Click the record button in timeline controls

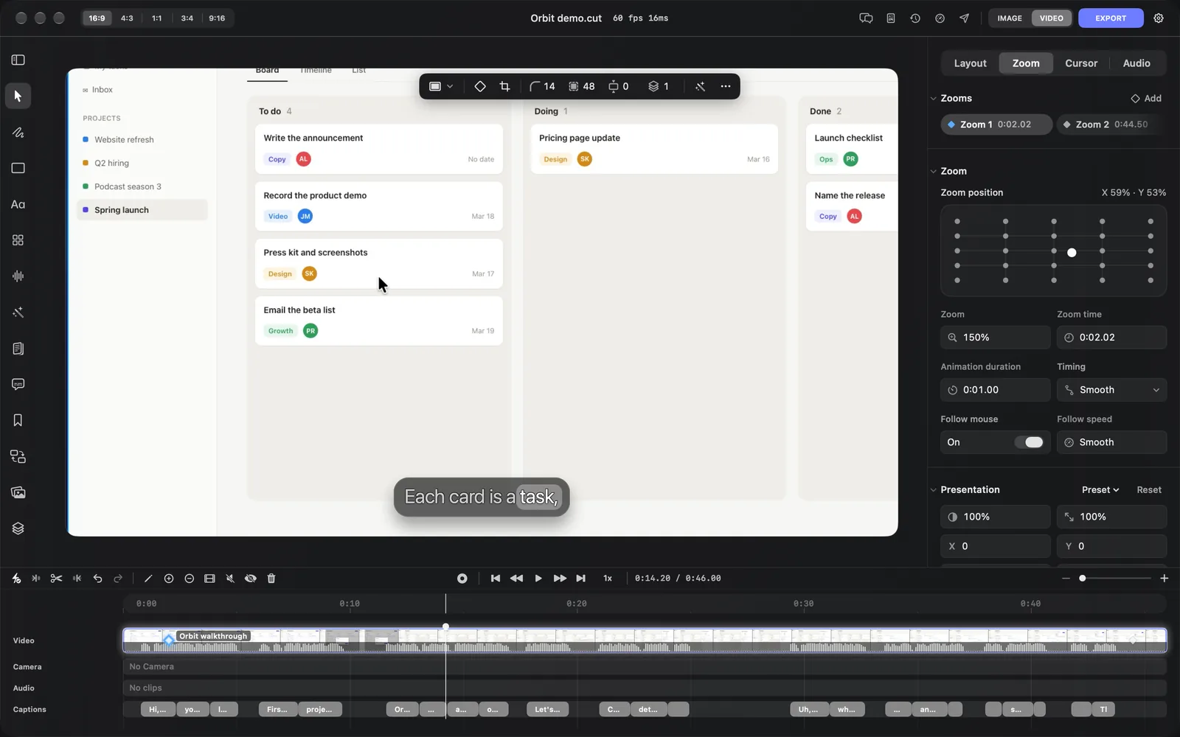462,579
